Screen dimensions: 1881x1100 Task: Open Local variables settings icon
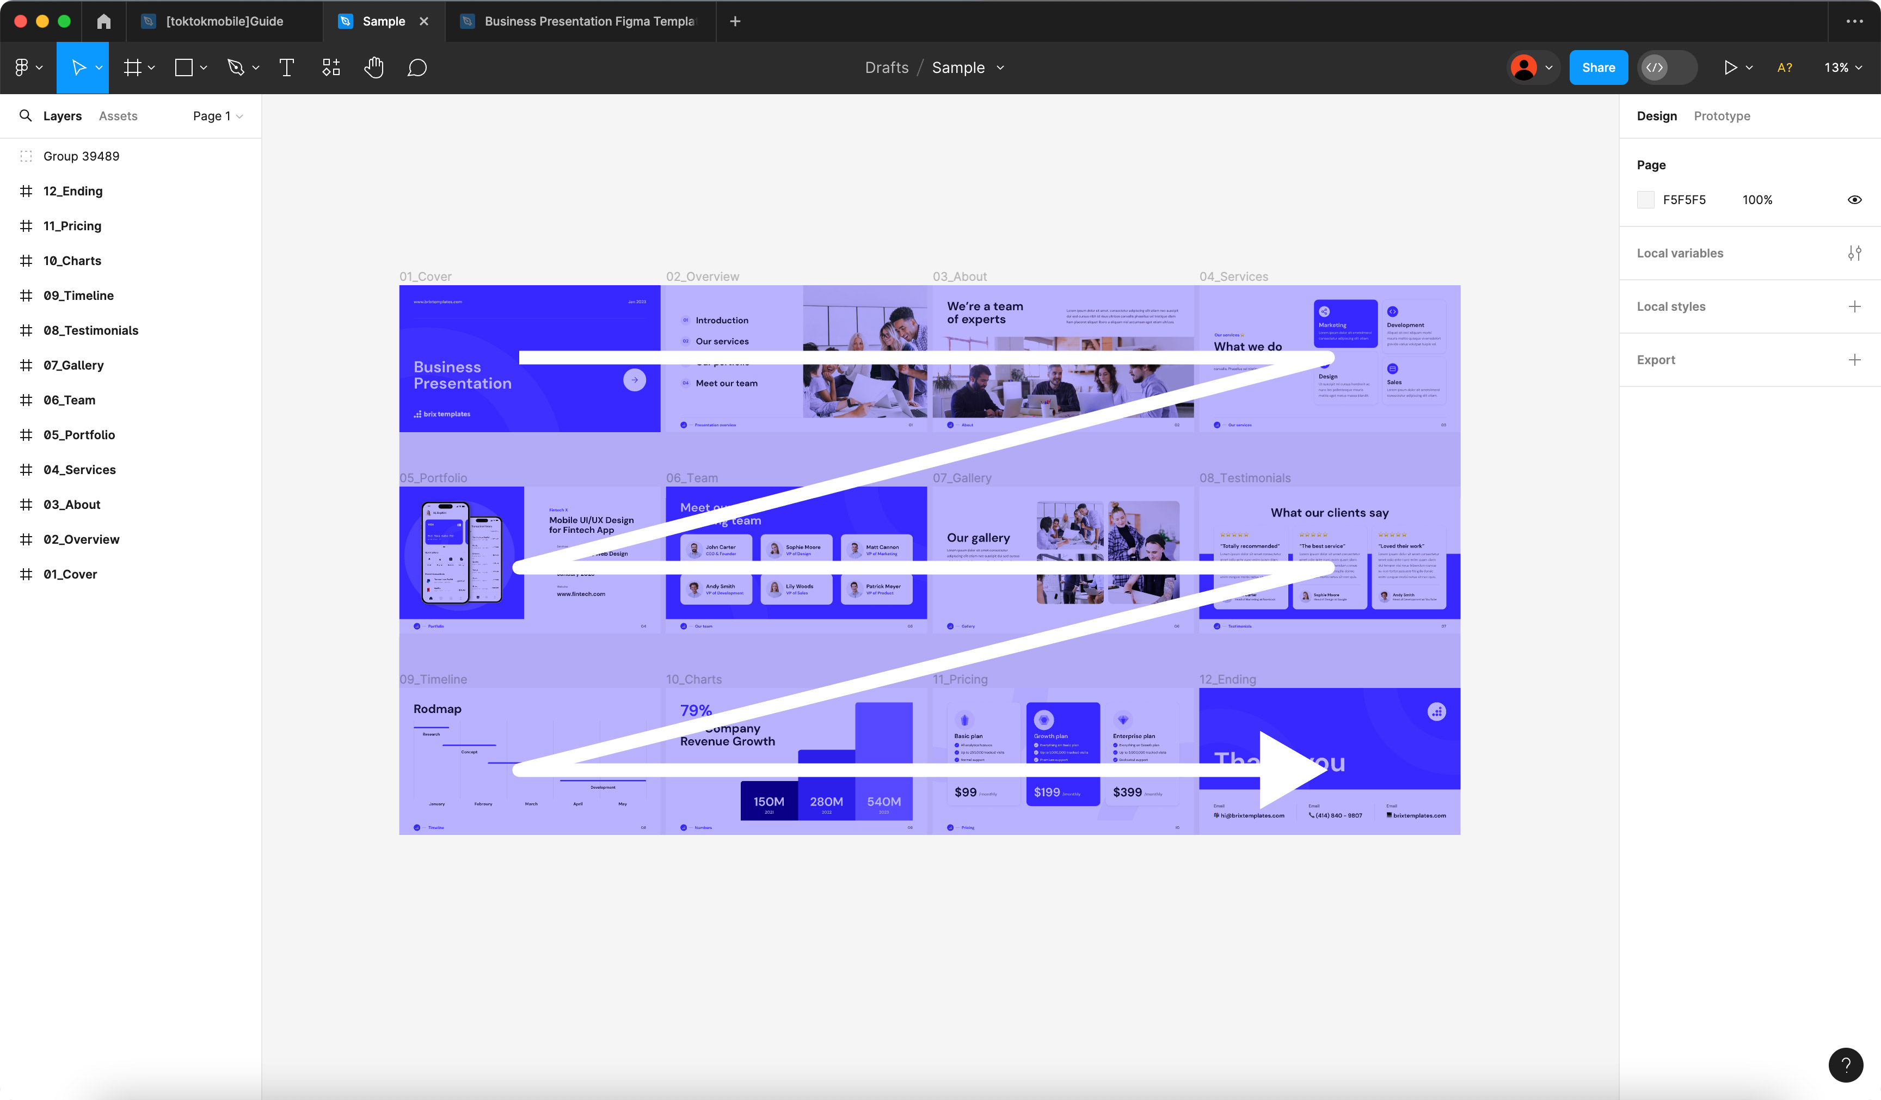(x=1854, y=253)
